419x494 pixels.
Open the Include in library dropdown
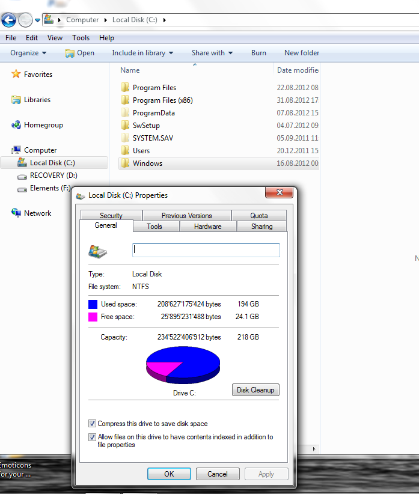(142, 53)
